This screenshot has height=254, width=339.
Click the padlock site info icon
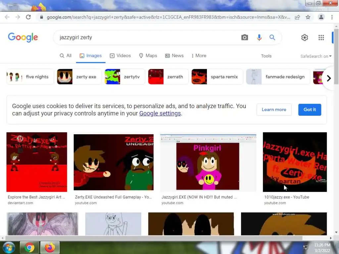[41, 17]
